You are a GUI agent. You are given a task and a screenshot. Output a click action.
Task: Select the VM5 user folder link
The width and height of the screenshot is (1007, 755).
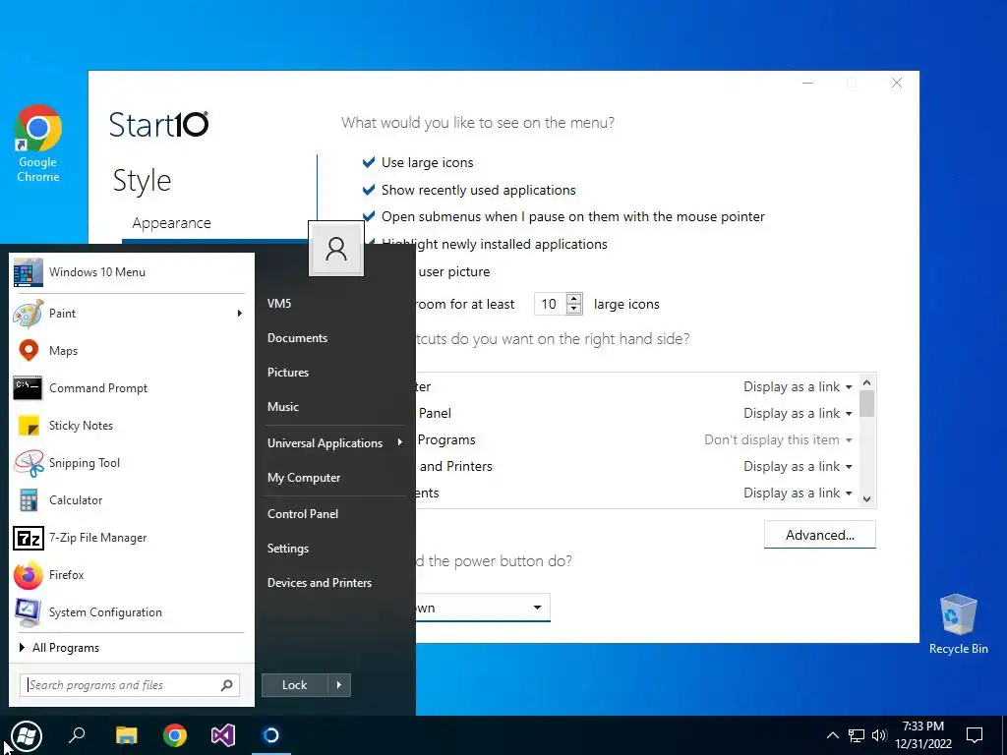click(x=279, y=303)
